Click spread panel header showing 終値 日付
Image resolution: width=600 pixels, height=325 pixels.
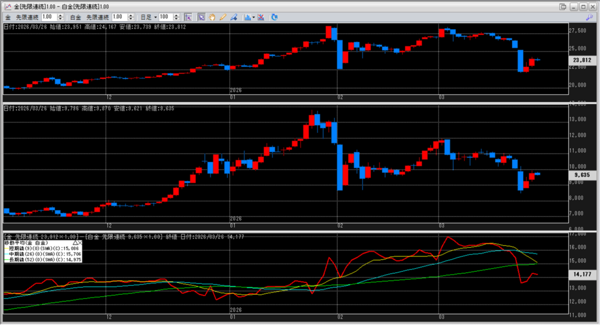click(x=124, y=237)
